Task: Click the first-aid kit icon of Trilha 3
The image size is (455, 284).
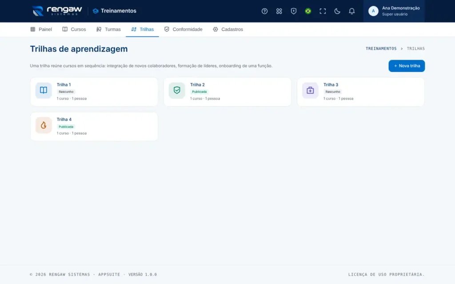Action: pos(310,90)
